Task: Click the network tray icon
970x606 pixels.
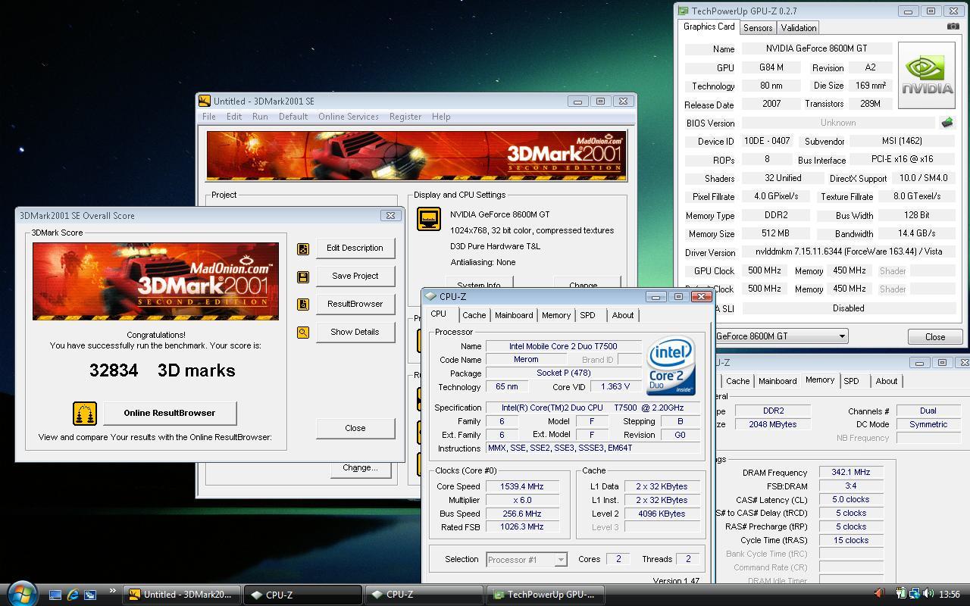Action: point(915,594)
